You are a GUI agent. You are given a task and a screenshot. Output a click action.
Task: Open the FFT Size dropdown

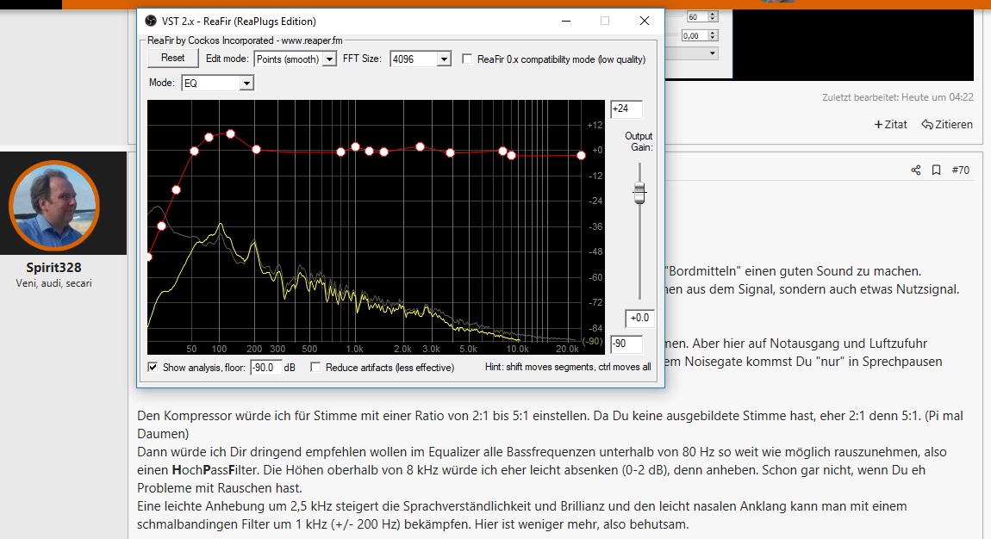(x=421, y=59)
